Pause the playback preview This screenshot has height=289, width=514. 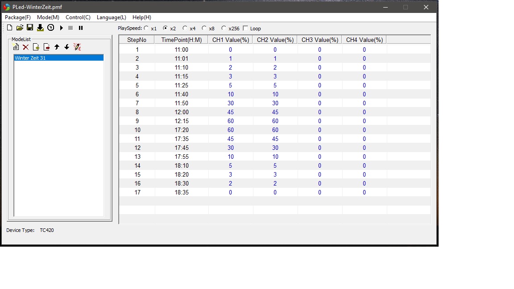81,28
